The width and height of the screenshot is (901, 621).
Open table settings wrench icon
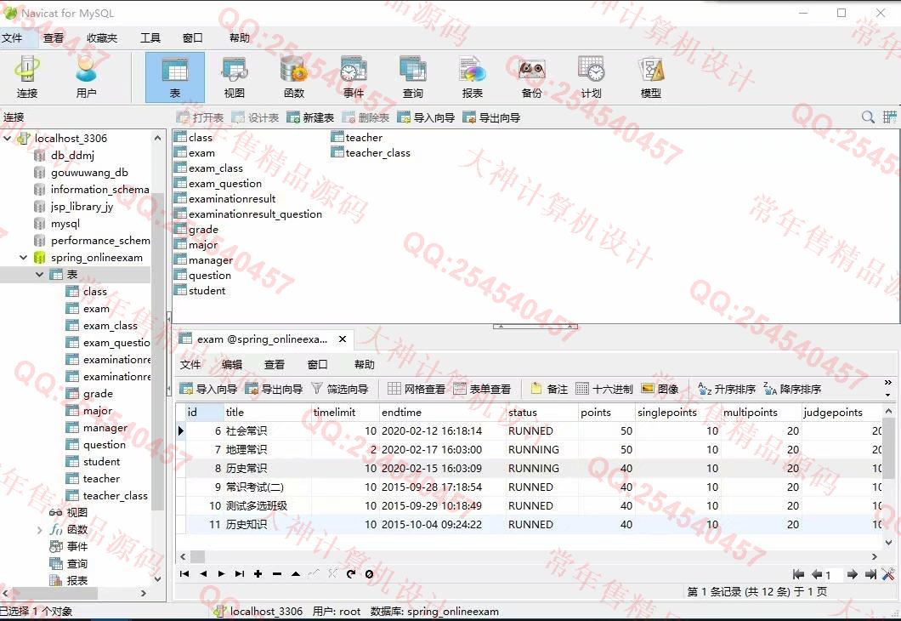887,574
